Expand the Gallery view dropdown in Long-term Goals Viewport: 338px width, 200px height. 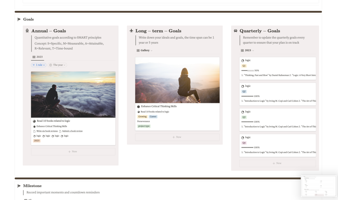(144, 51)
